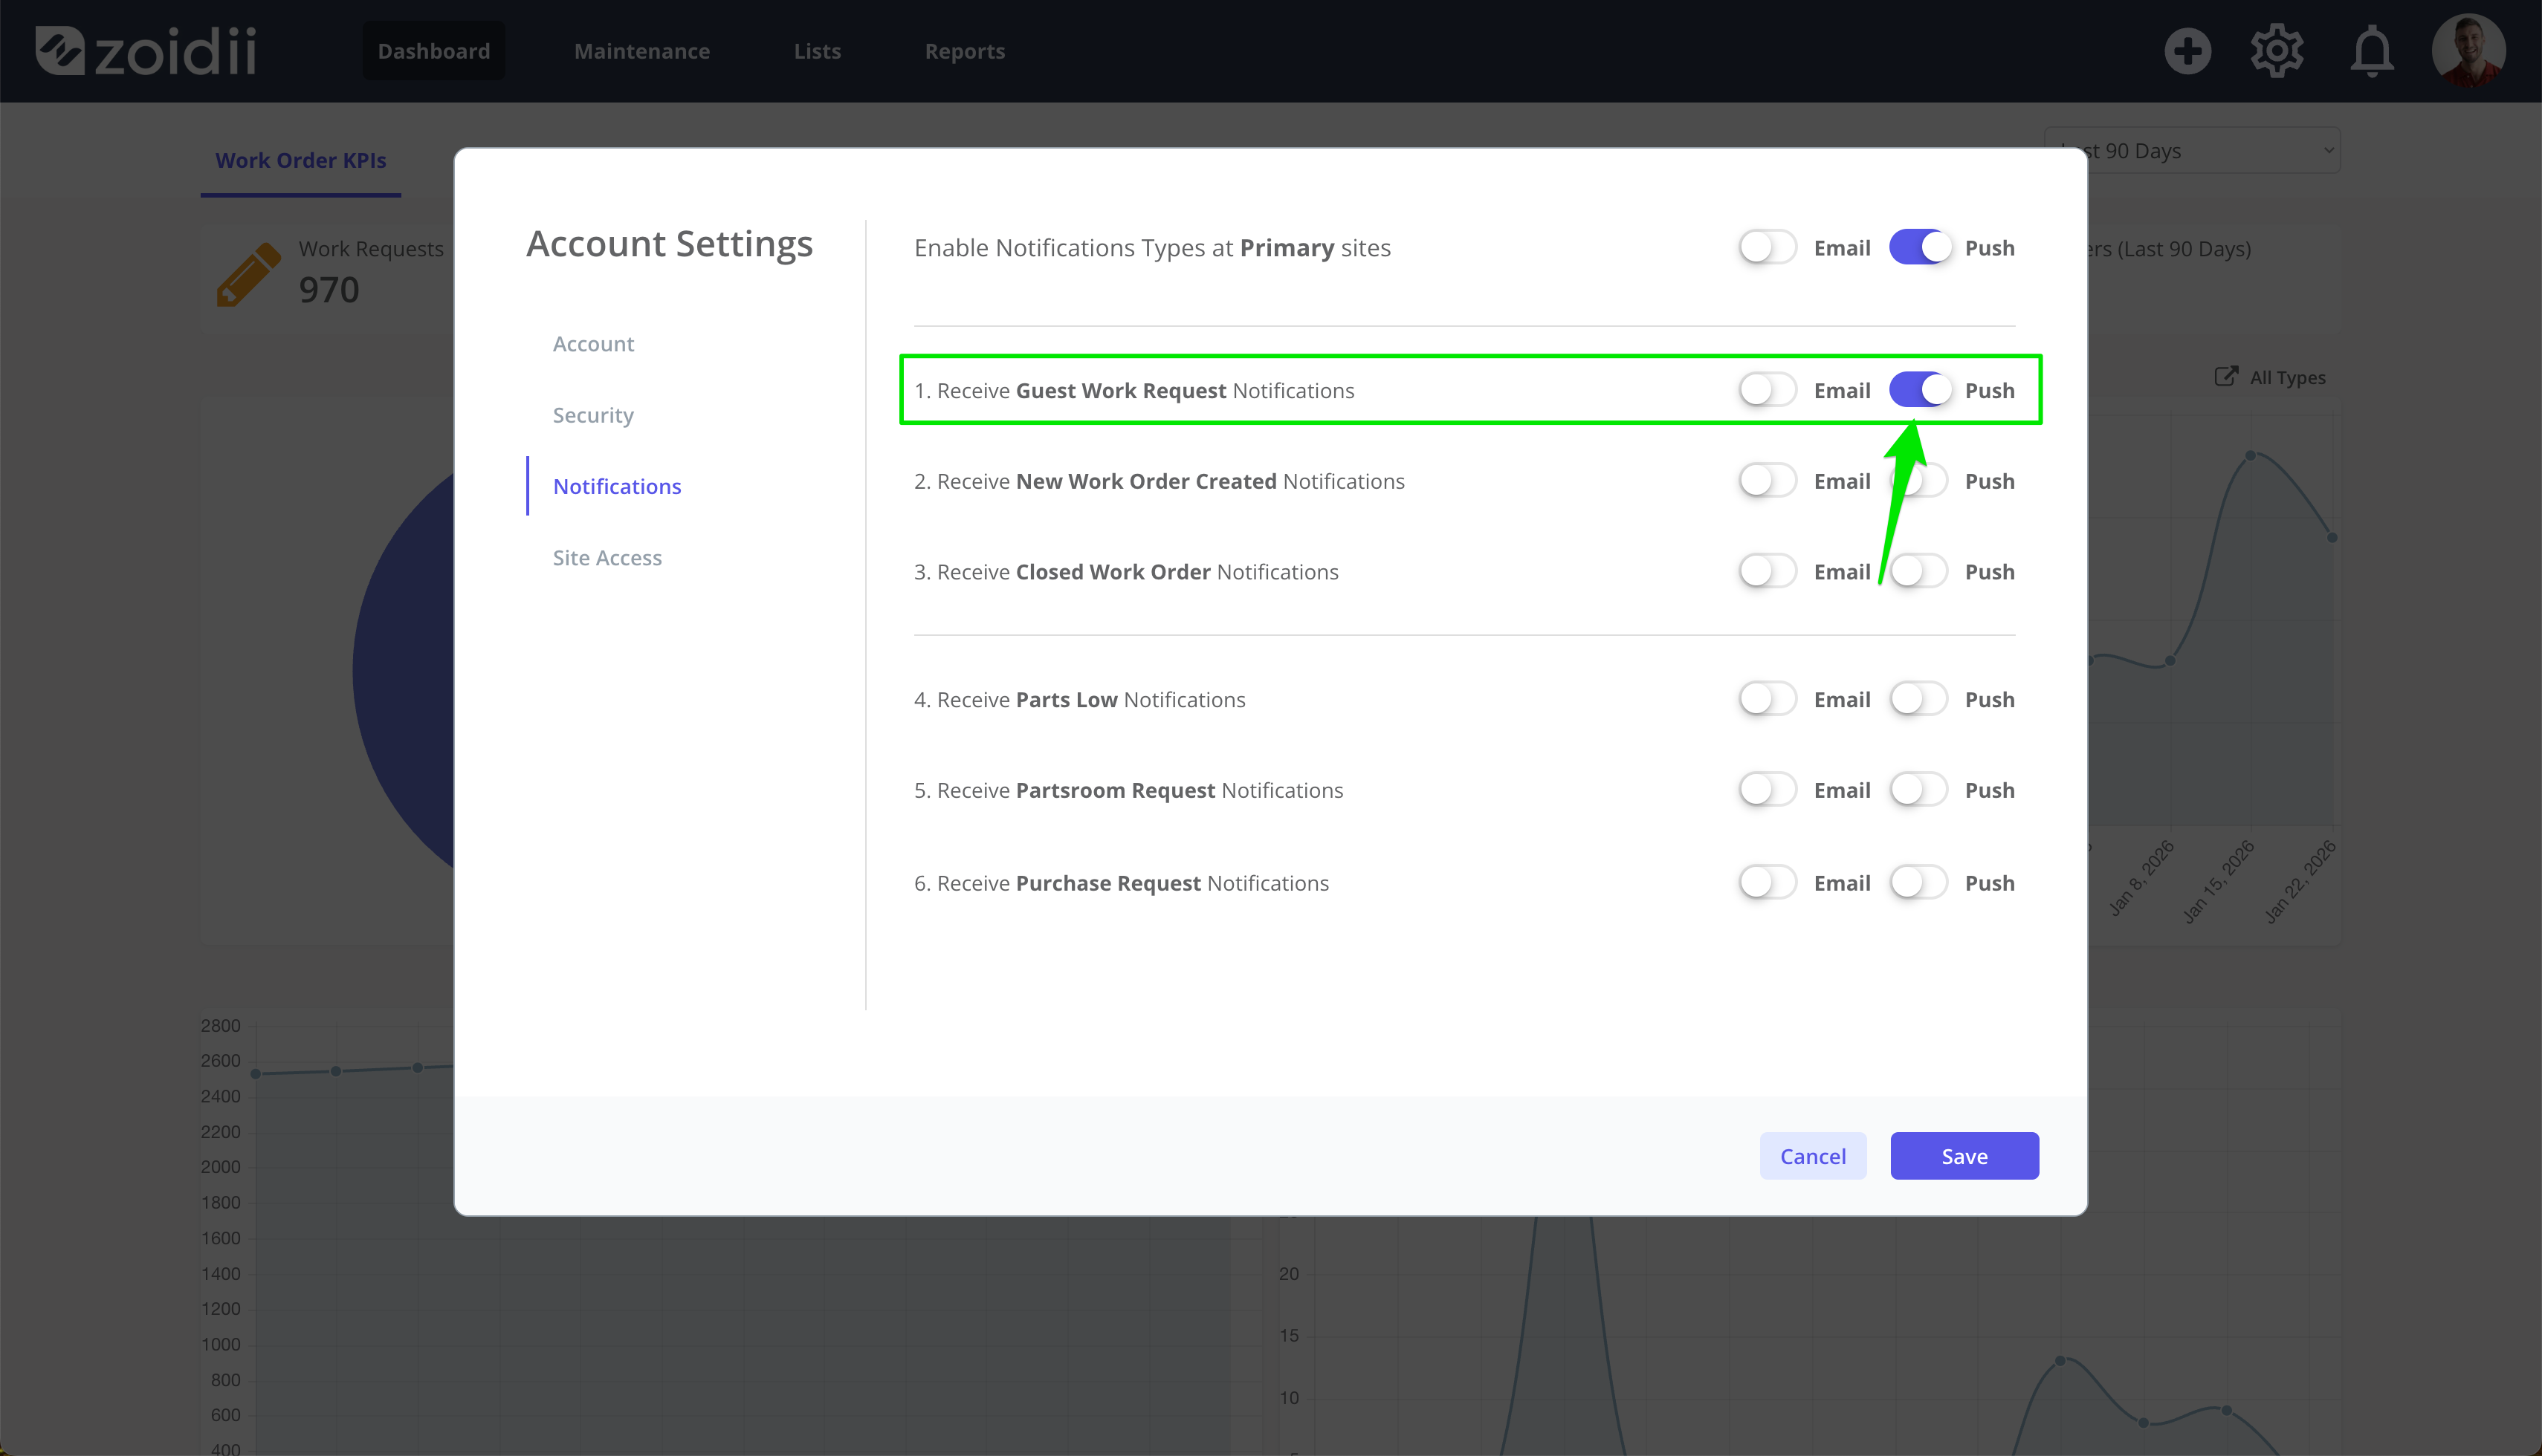Screen dimensions: 2542x1456
Task: Enable Closed Work Order Push notifications
Action: (1918, 571)
